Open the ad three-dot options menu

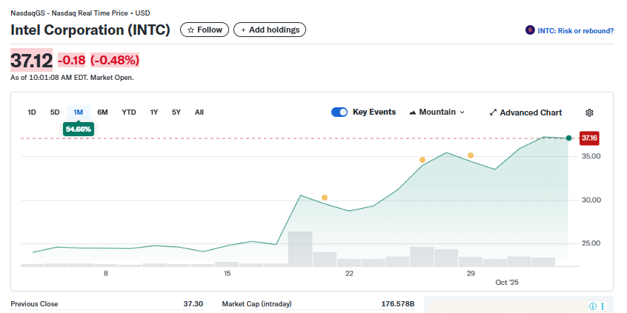click(603, 306)
